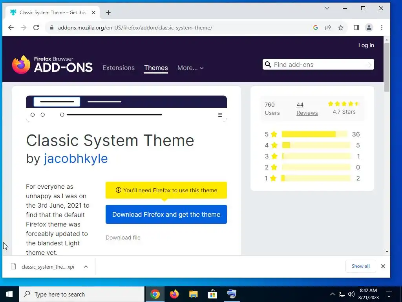Open a new tab

tap(108, 13)
